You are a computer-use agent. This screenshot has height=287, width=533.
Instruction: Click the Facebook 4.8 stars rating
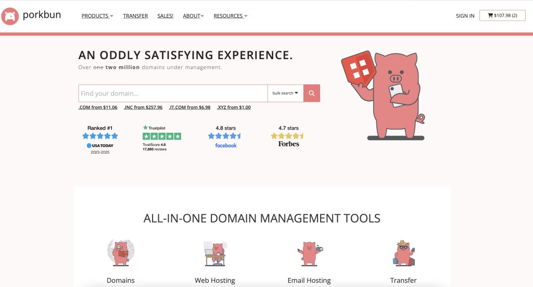[225, 136]
